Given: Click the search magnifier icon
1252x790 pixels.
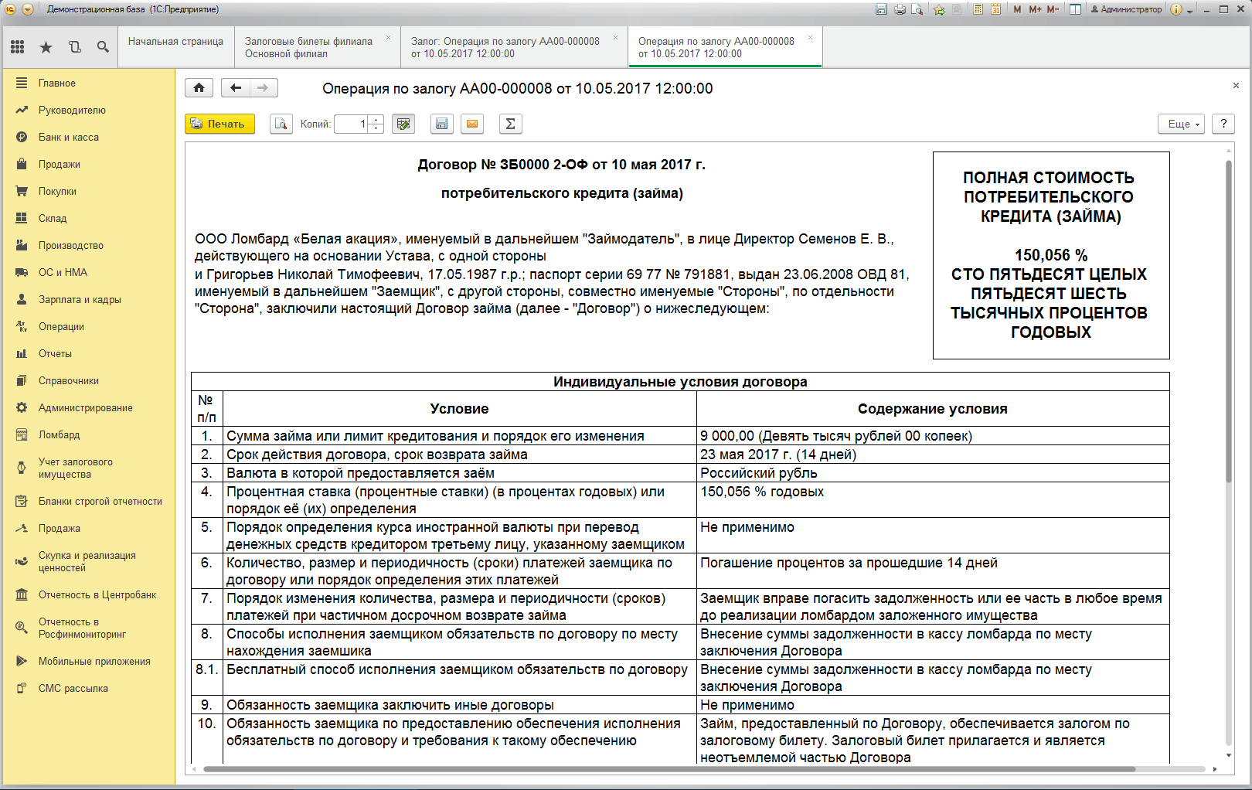Looking at the screenshot, I should 103,47.
